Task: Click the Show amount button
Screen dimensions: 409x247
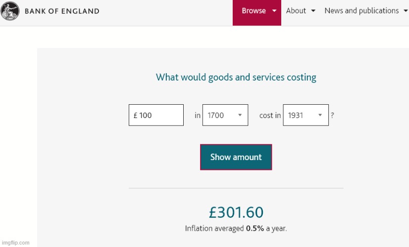Action: coord(236,157)
